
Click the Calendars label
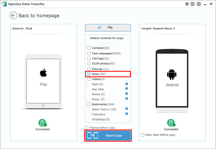coord(98,114)
